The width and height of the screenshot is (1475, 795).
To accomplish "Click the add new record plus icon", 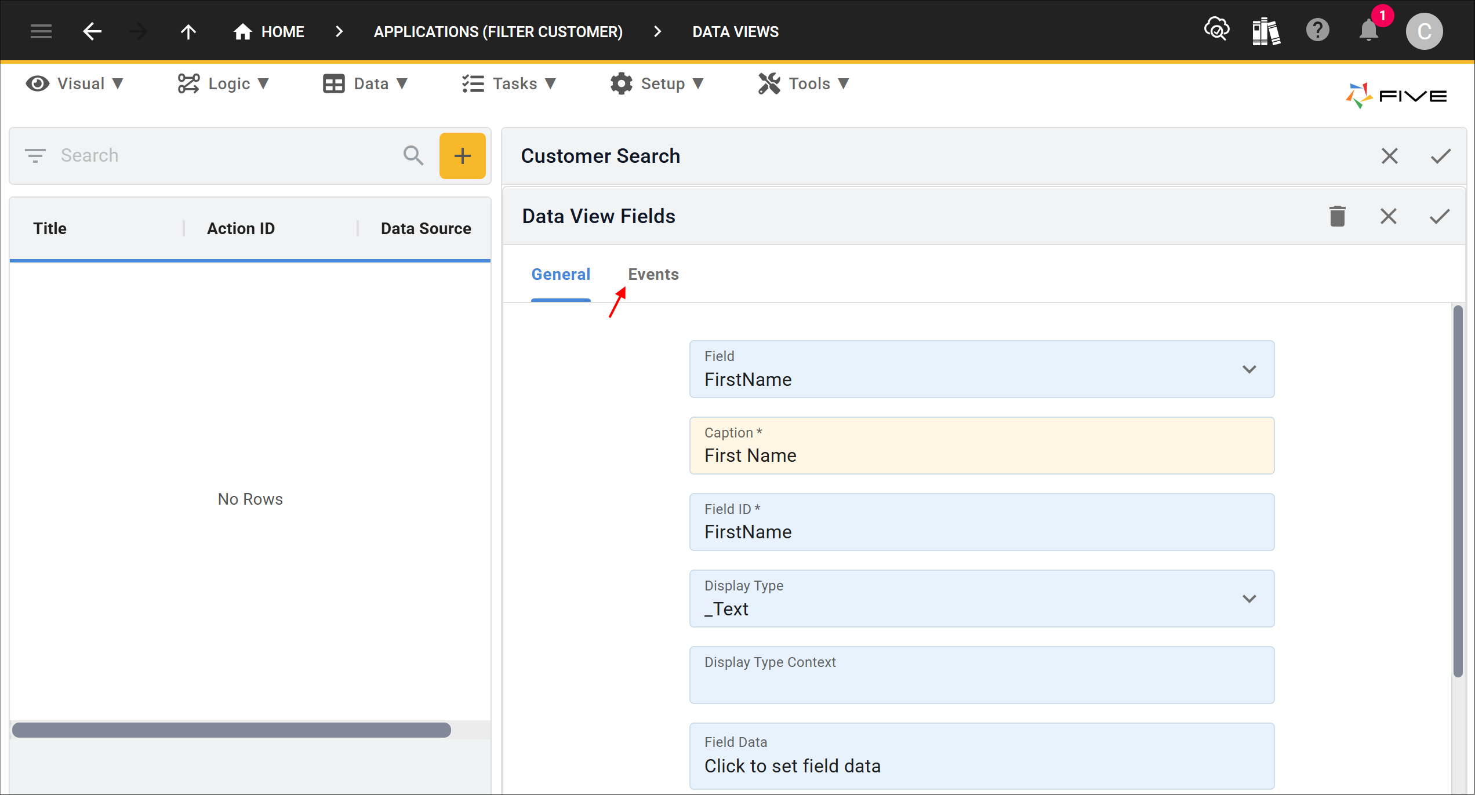I will 462,155.
